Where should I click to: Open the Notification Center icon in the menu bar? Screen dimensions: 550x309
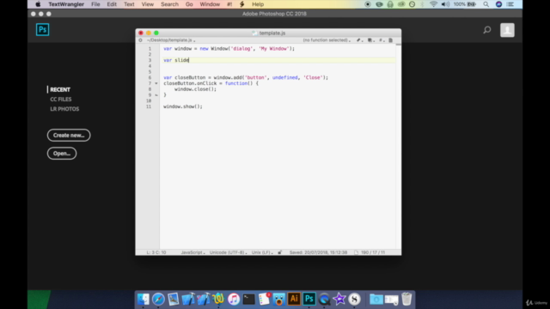coord(510,4)
